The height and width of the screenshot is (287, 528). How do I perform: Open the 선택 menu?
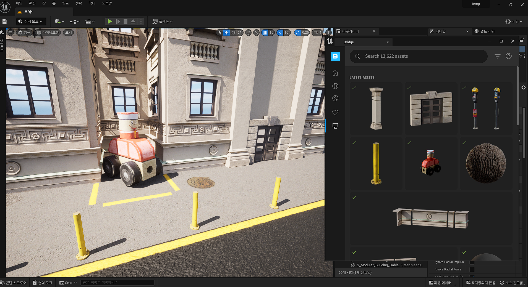tap(79, 3)
